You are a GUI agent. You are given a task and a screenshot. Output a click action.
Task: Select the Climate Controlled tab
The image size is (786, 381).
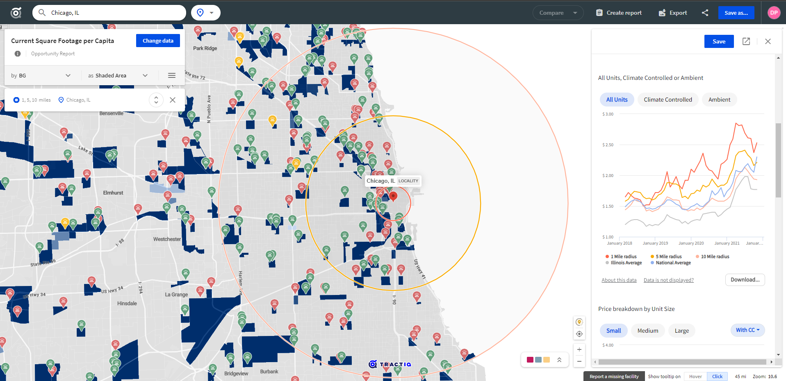coord(668,100)
